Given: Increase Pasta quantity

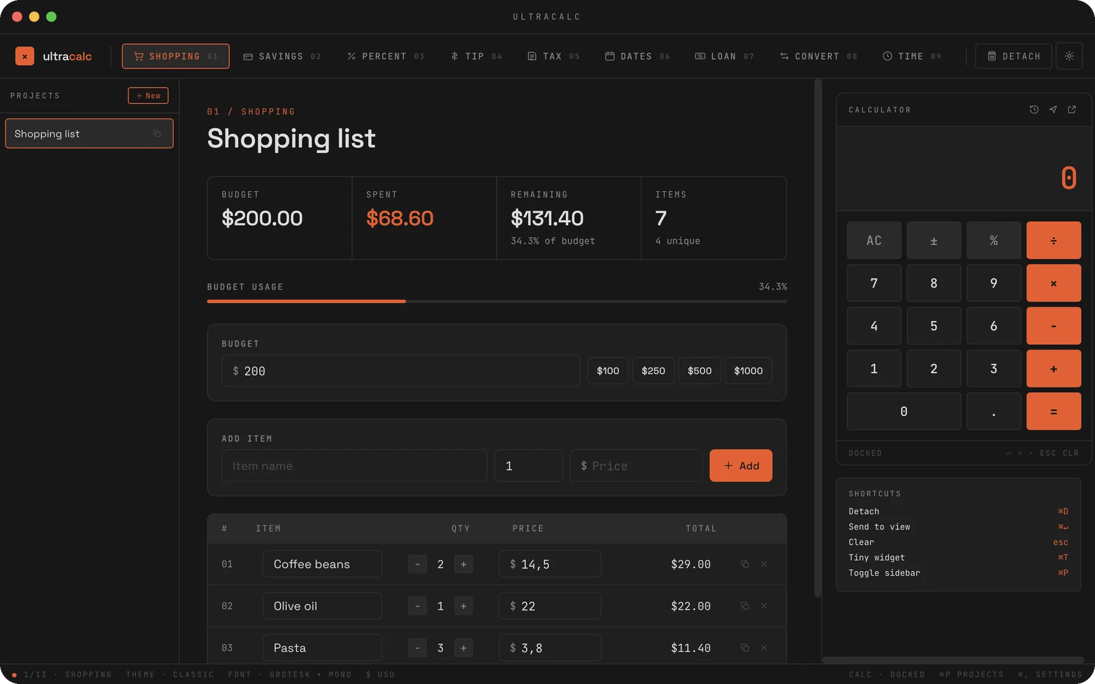Looking at the screenshot, I should (464, 648).
